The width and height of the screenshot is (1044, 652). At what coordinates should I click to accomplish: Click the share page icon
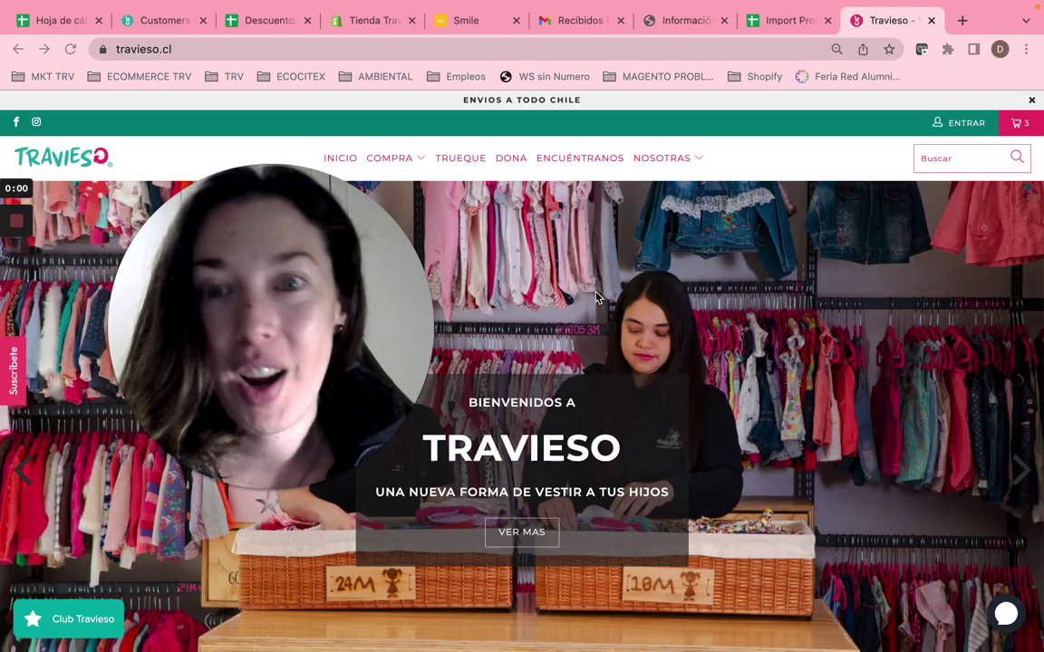coord(863,49)
